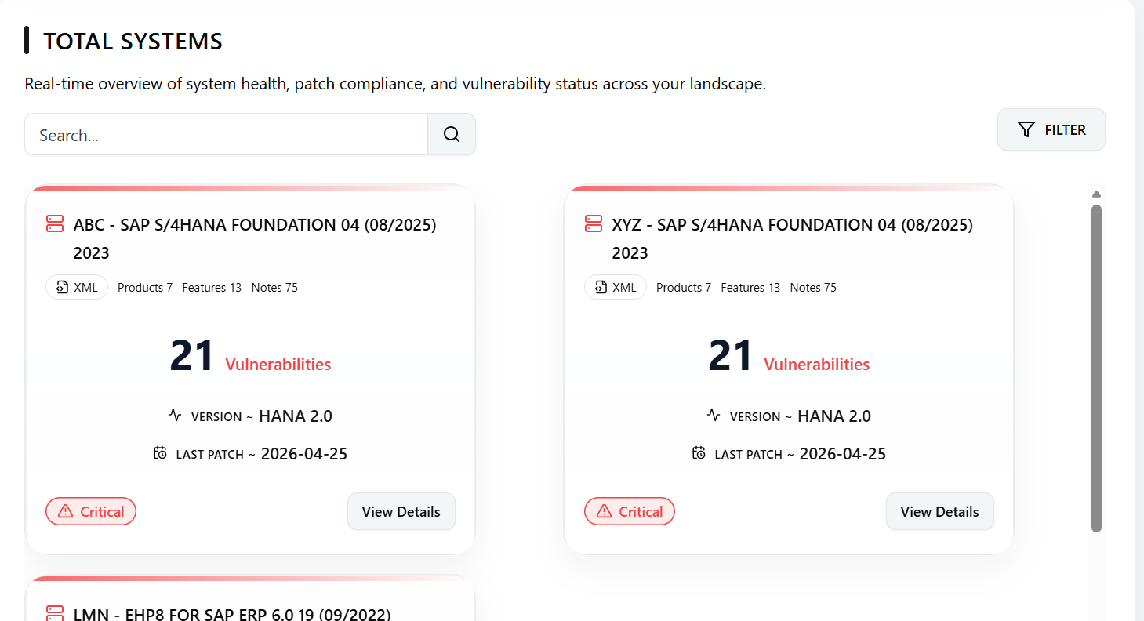1144x621 pixels.
Task: Click Notes 75 on XYZ card
Action: point(813,288)
